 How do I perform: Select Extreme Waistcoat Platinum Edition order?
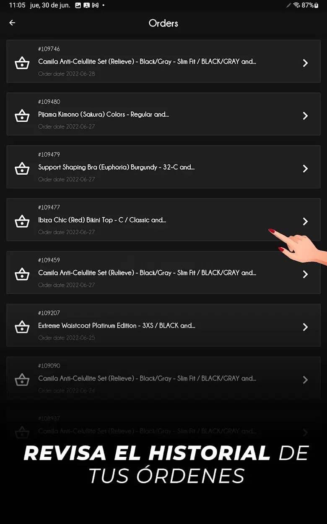[x=163, y=325]
